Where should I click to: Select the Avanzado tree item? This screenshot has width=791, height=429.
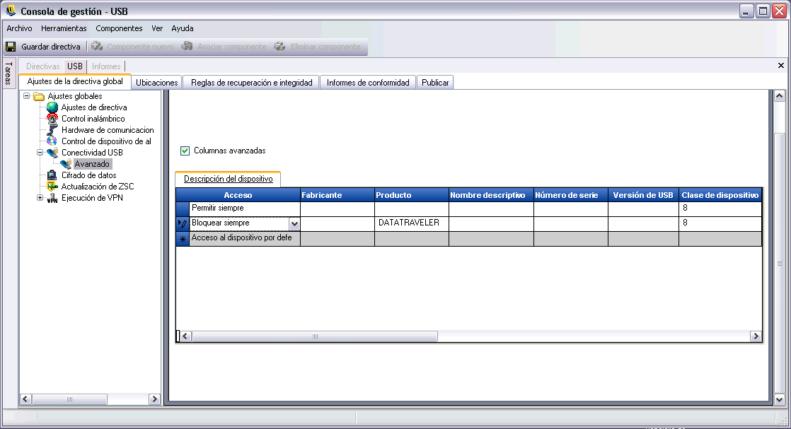92,164
